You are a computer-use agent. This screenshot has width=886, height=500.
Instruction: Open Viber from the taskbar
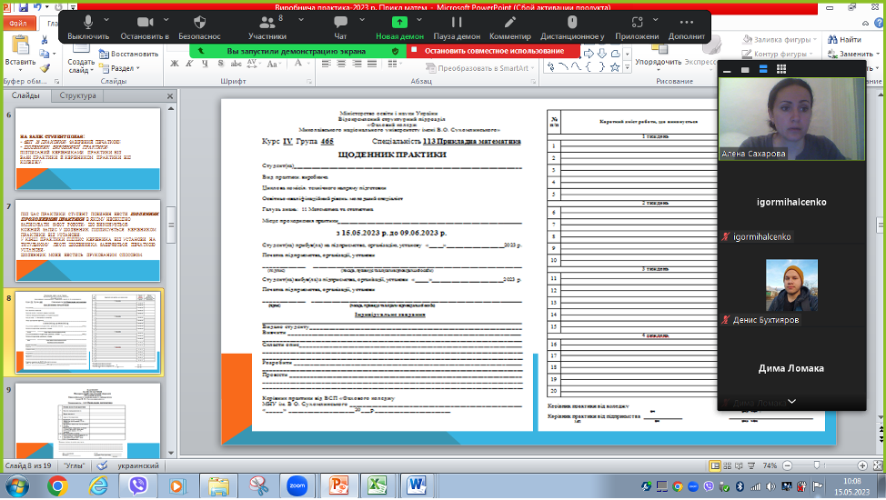[x=140, y=485]
